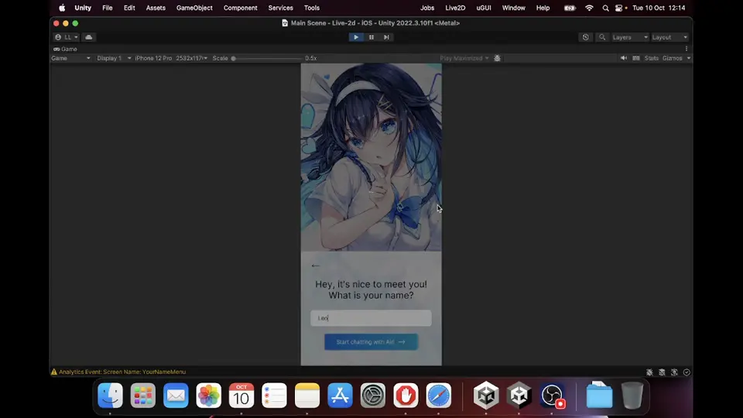Click Start chatting with Airi button

[x=371, y=341]
